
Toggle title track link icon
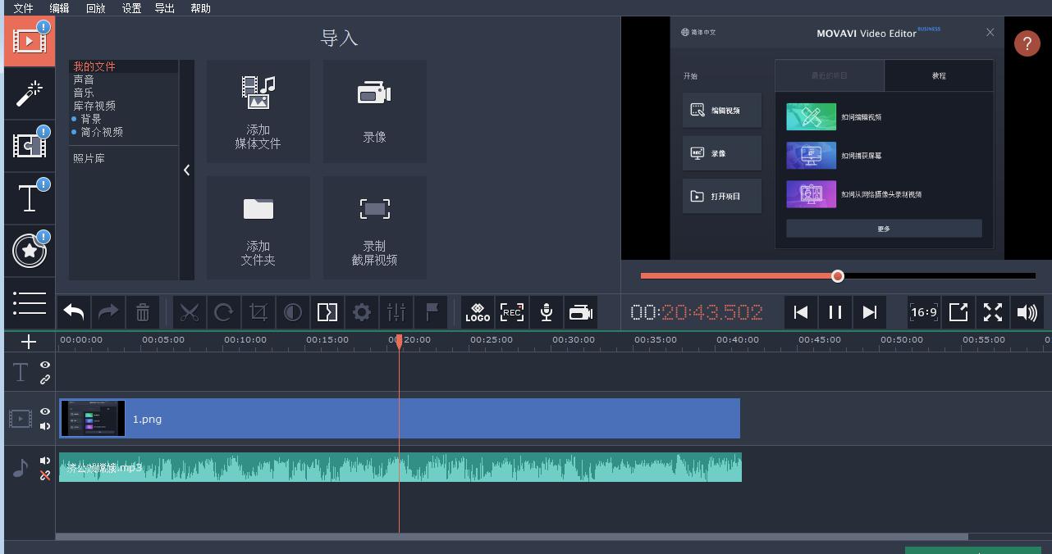45,379
